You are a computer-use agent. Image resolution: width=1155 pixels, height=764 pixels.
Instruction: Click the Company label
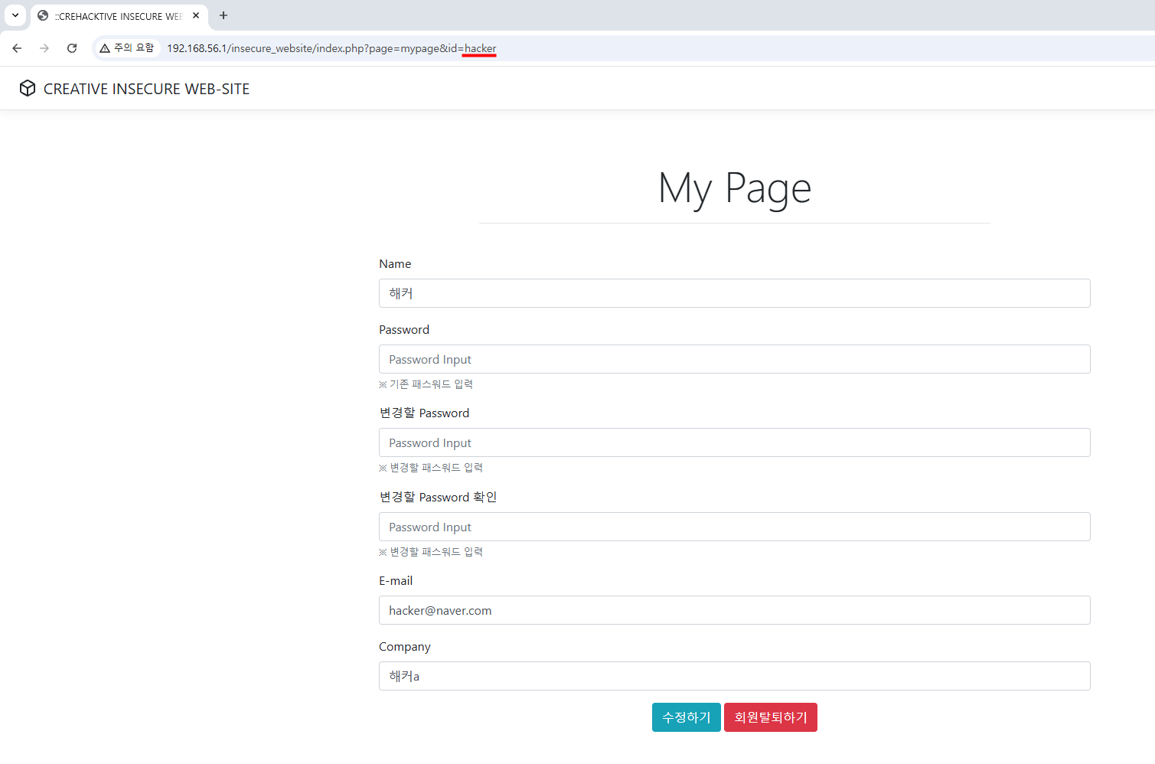click(x=405, y=647)
